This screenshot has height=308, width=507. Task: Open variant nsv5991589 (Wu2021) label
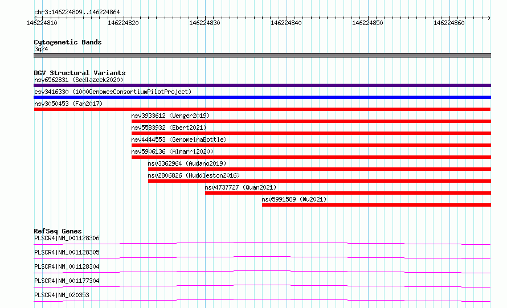pos(294,199)
